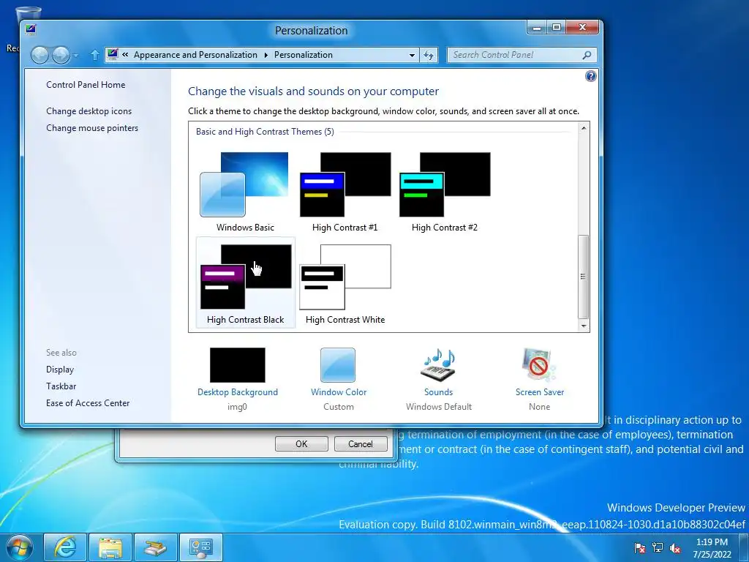The height and width of the screenshot is (562, 749).
Task: Click Cancel in the background dialog
Action: (x=360, y=444)
